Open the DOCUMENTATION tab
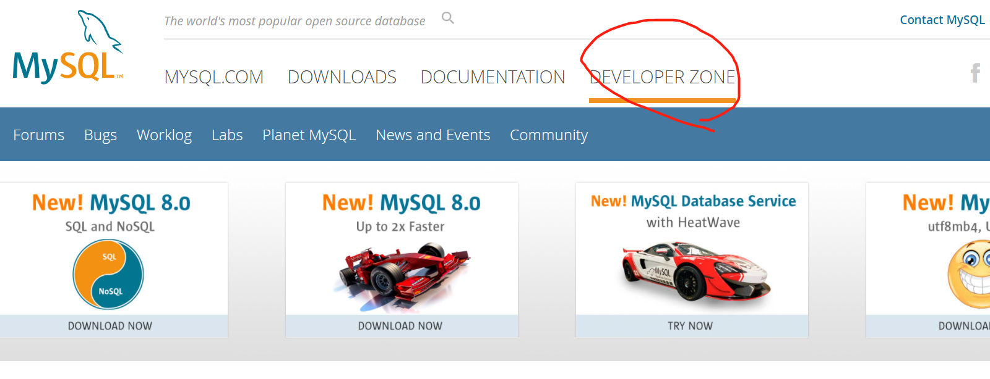990x379 pixels. 493,77
